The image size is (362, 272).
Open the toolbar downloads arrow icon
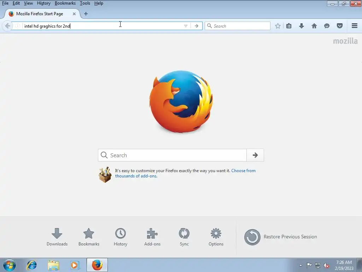[301, 26]
